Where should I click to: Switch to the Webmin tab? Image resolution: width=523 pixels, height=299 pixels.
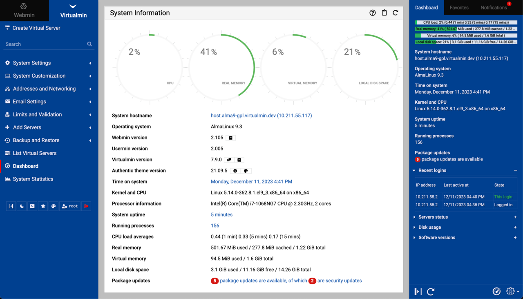(24, 11)
